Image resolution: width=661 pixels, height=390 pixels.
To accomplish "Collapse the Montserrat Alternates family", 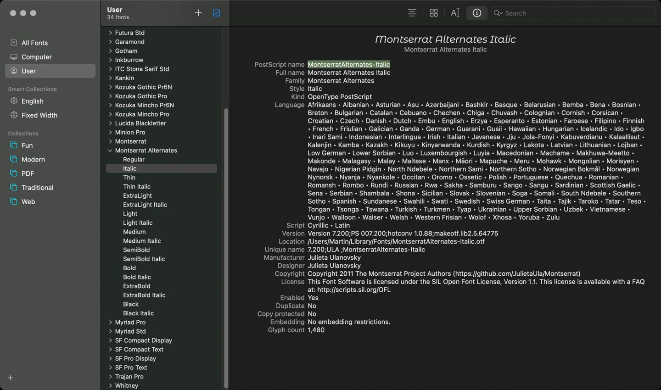I will [x=110, y=150].
